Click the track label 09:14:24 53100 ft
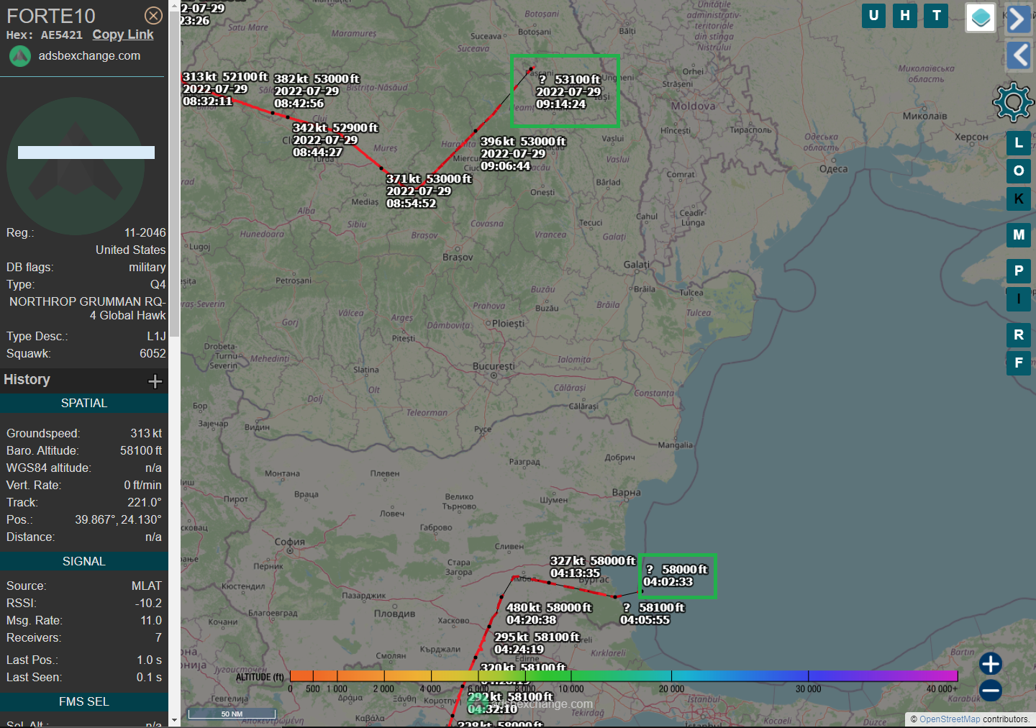Image resolution: width=1036 pixels, height=728 pixels. point(568,92)
